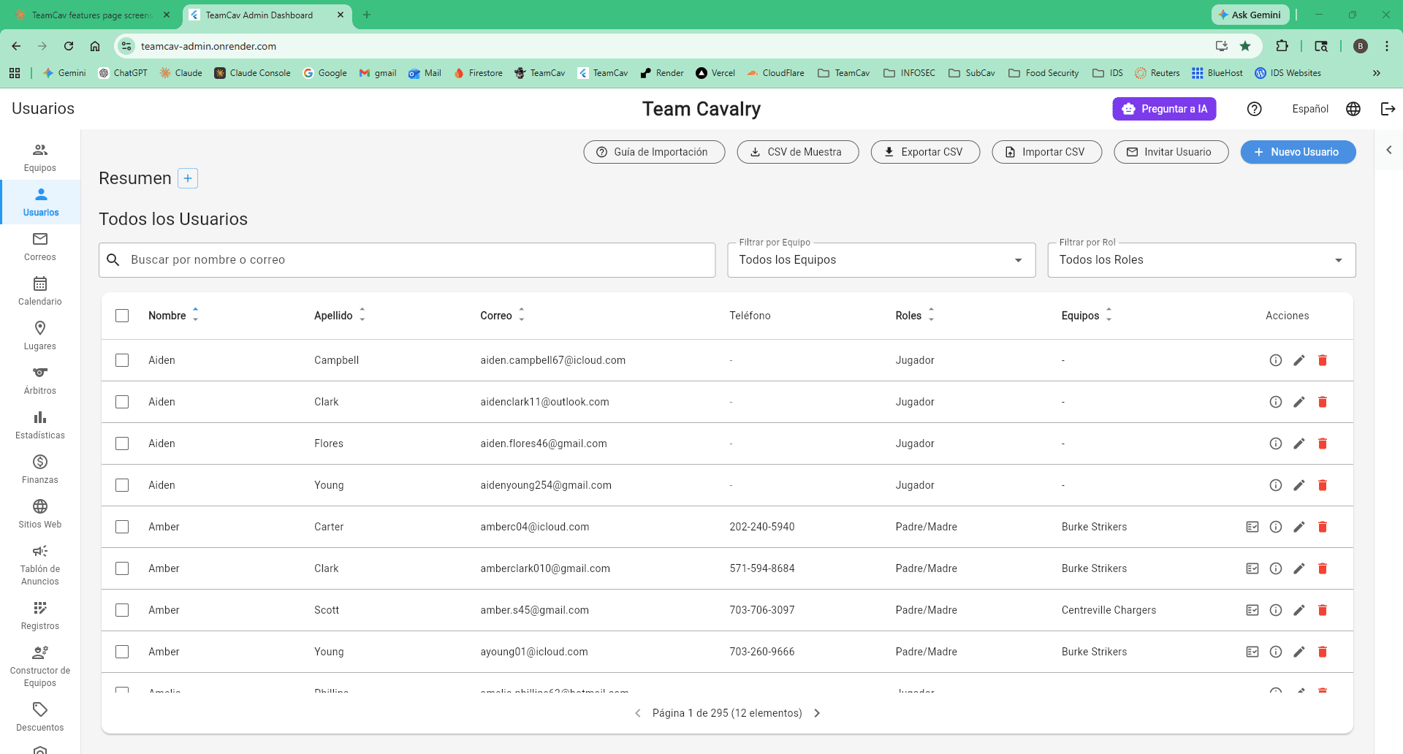Open the Filtrar por Rol dropdown

pyautogui.click(x=1201, y=260)
